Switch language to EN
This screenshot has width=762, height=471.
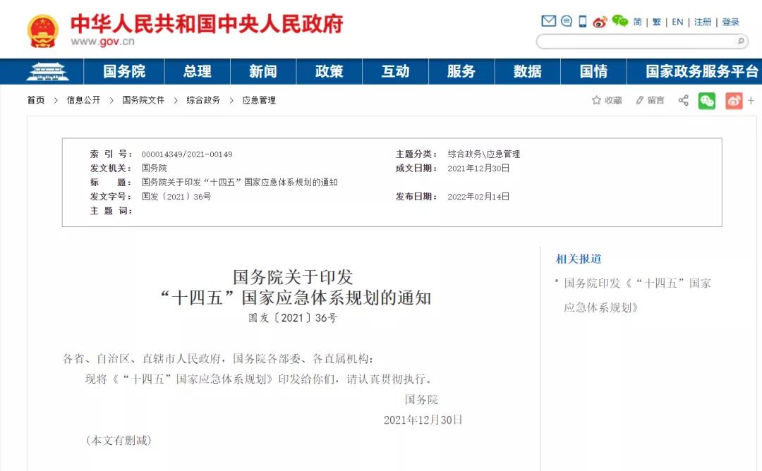pyautogui.click(x=677, y=22)
